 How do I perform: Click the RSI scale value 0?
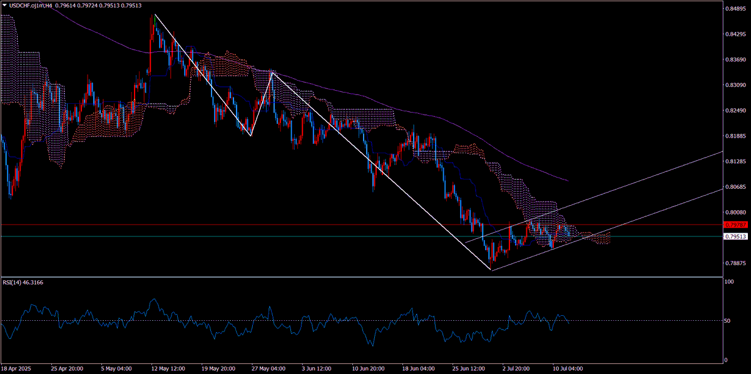click(x=725, y=360)
